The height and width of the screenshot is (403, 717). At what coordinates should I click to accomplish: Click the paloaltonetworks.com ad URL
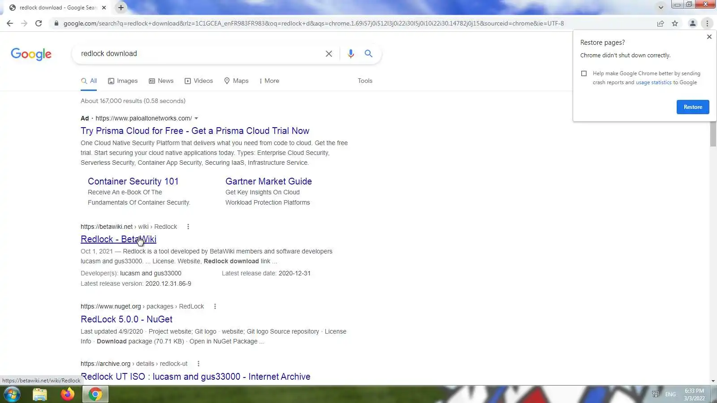coord(143,119)
